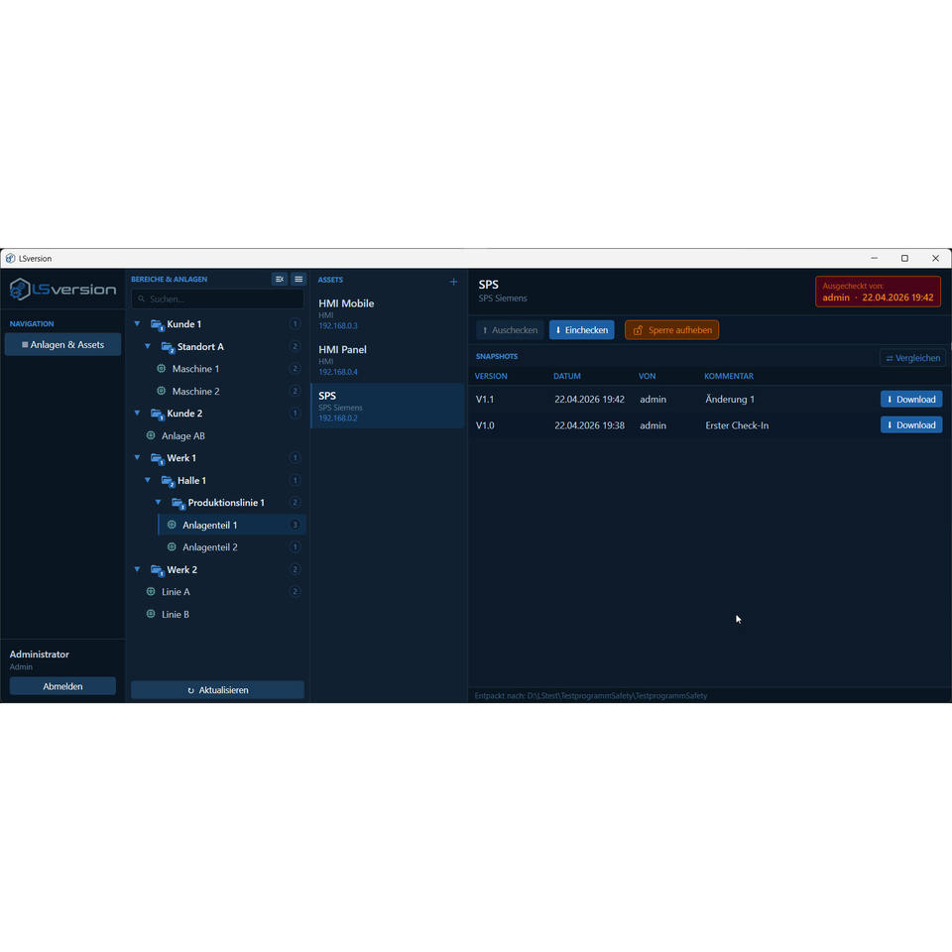Click the count badge beside Werk 2

point(296,569)
